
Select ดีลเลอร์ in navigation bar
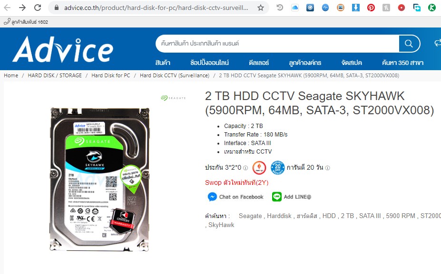259,63
